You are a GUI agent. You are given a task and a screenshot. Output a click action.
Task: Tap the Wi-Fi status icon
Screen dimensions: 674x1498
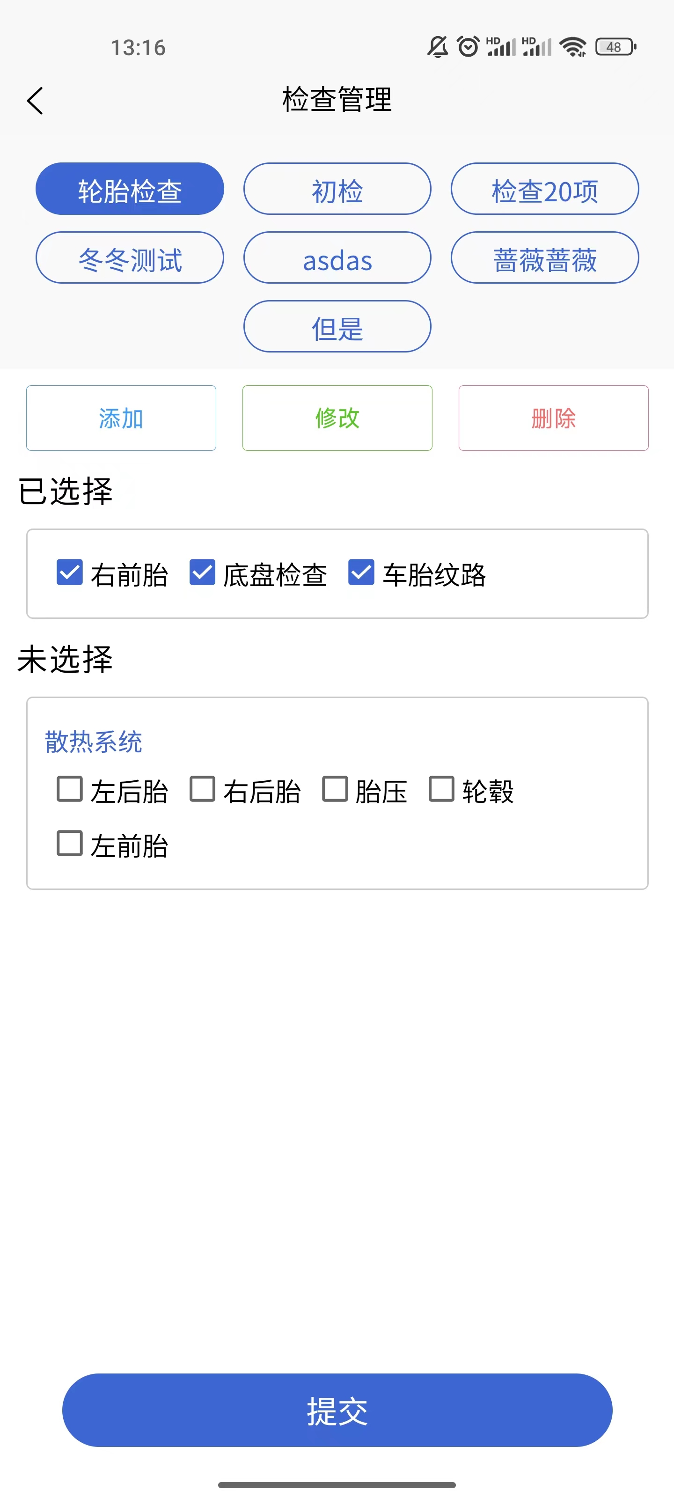573,46
